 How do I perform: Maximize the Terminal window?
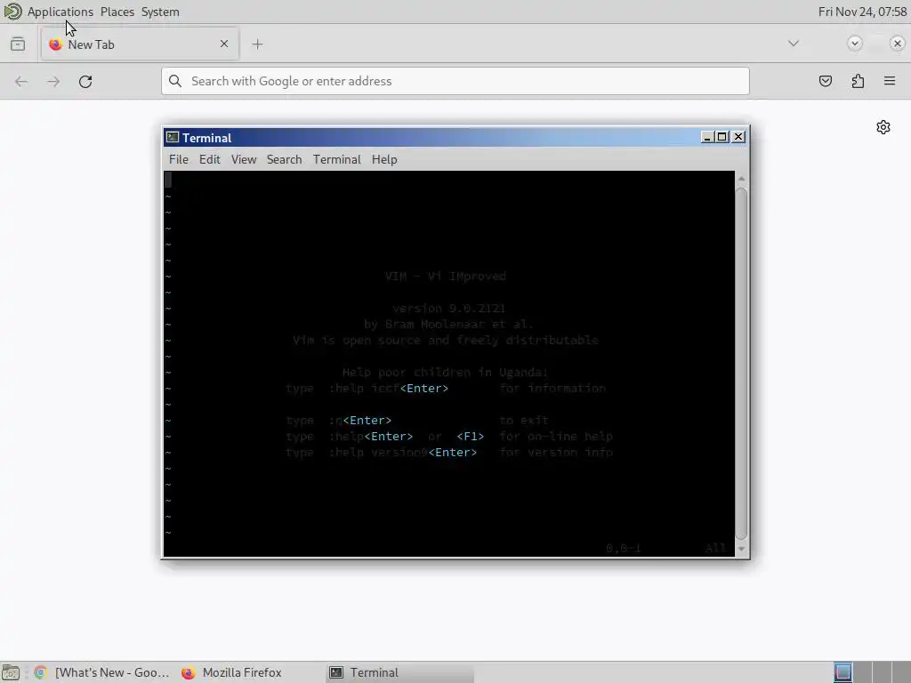point(722,136)
